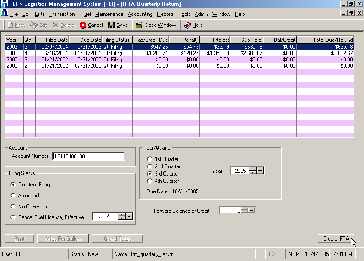
Task: Open the Forward Balance or Credit dropdown
Action: [252, 211]
